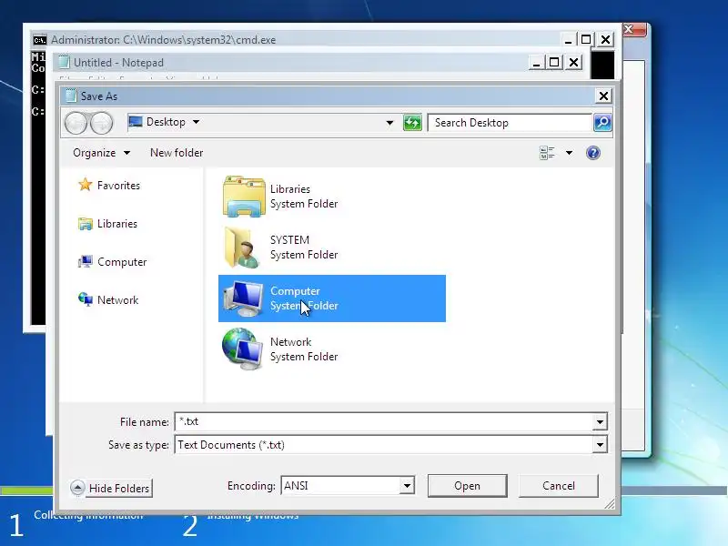Open the Desktop breadcrumb dropdown arrow

point(196,122)
